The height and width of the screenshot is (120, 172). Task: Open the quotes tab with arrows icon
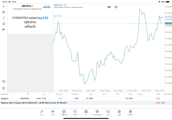pyautogui.click(x=42, y=113)
